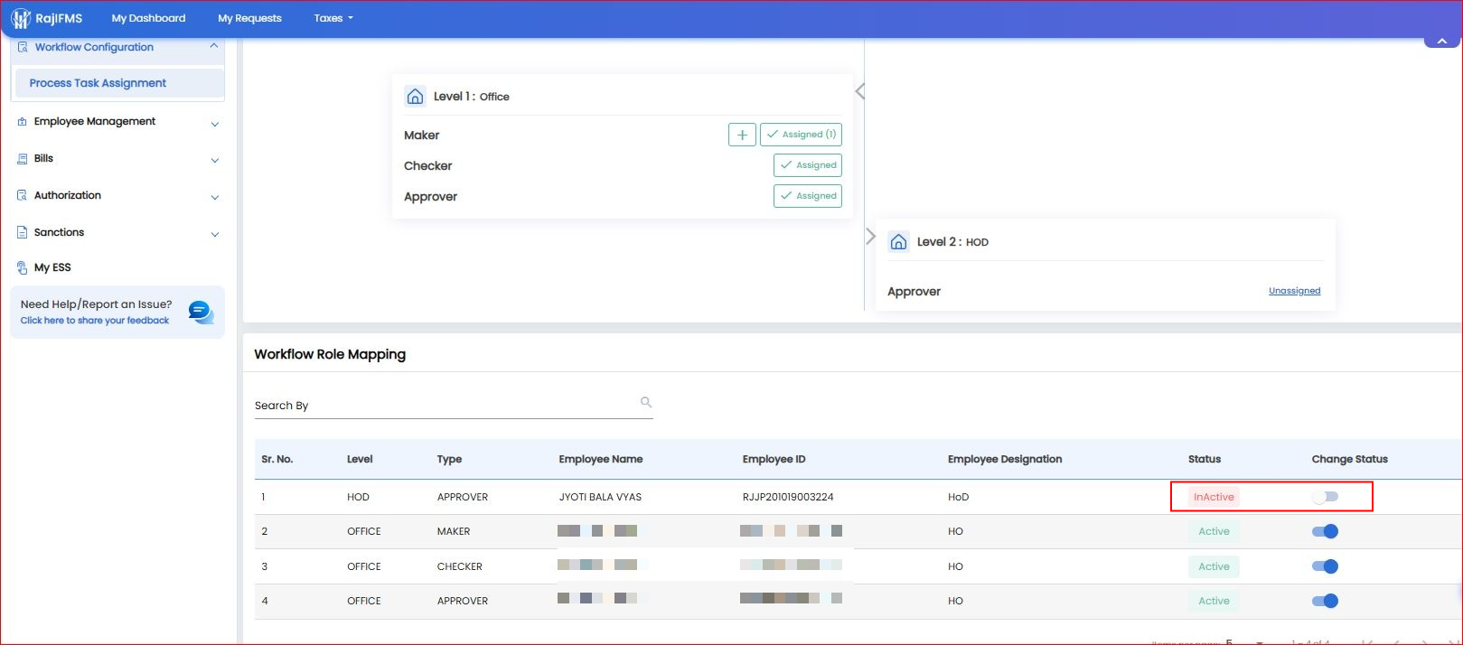
Task: Click the InActive status badge
Action: (1214, 497)
